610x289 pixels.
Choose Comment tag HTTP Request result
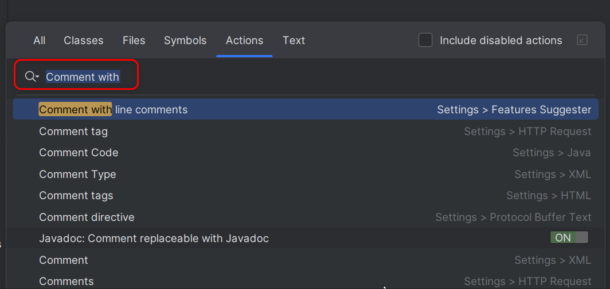[306, 131]
